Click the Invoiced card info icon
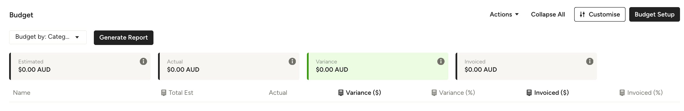This screenshot has height=111, width=684. tap(590, 61)
